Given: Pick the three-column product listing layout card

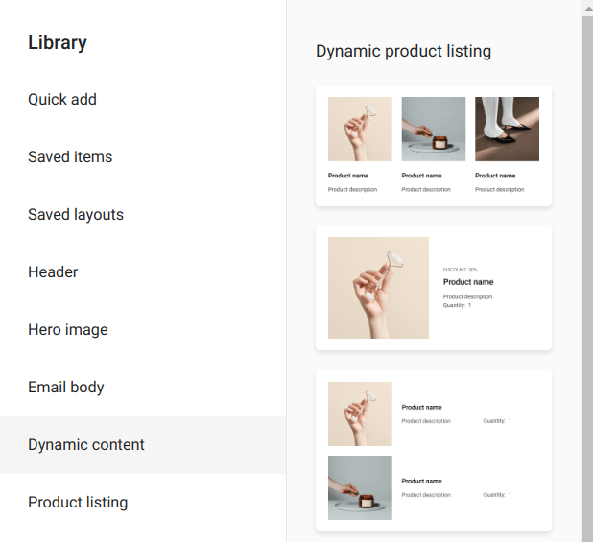Looking at the screenshot, I should (x=434, y=146).
